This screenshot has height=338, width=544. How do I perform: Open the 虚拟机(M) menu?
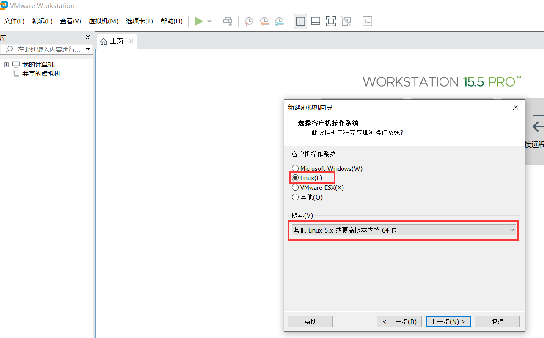[x=104, y=21]
